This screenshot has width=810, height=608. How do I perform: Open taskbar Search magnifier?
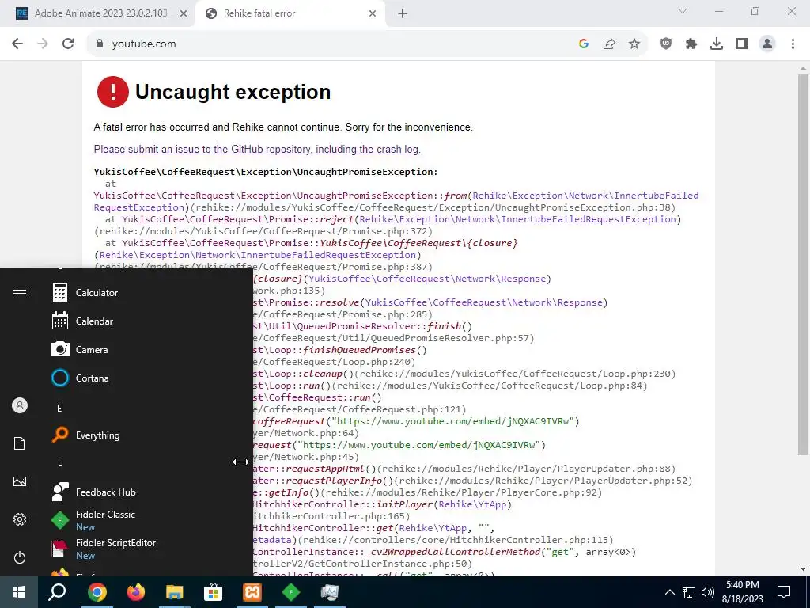point(57,592)
